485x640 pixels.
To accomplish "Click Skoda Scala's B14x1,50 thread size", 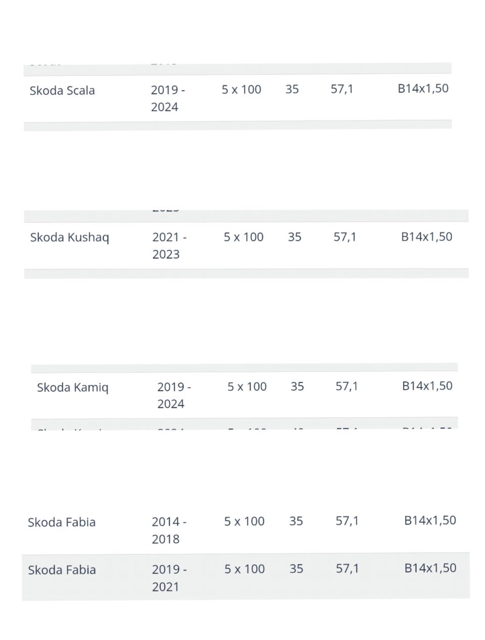I will (x=423, y=88).
